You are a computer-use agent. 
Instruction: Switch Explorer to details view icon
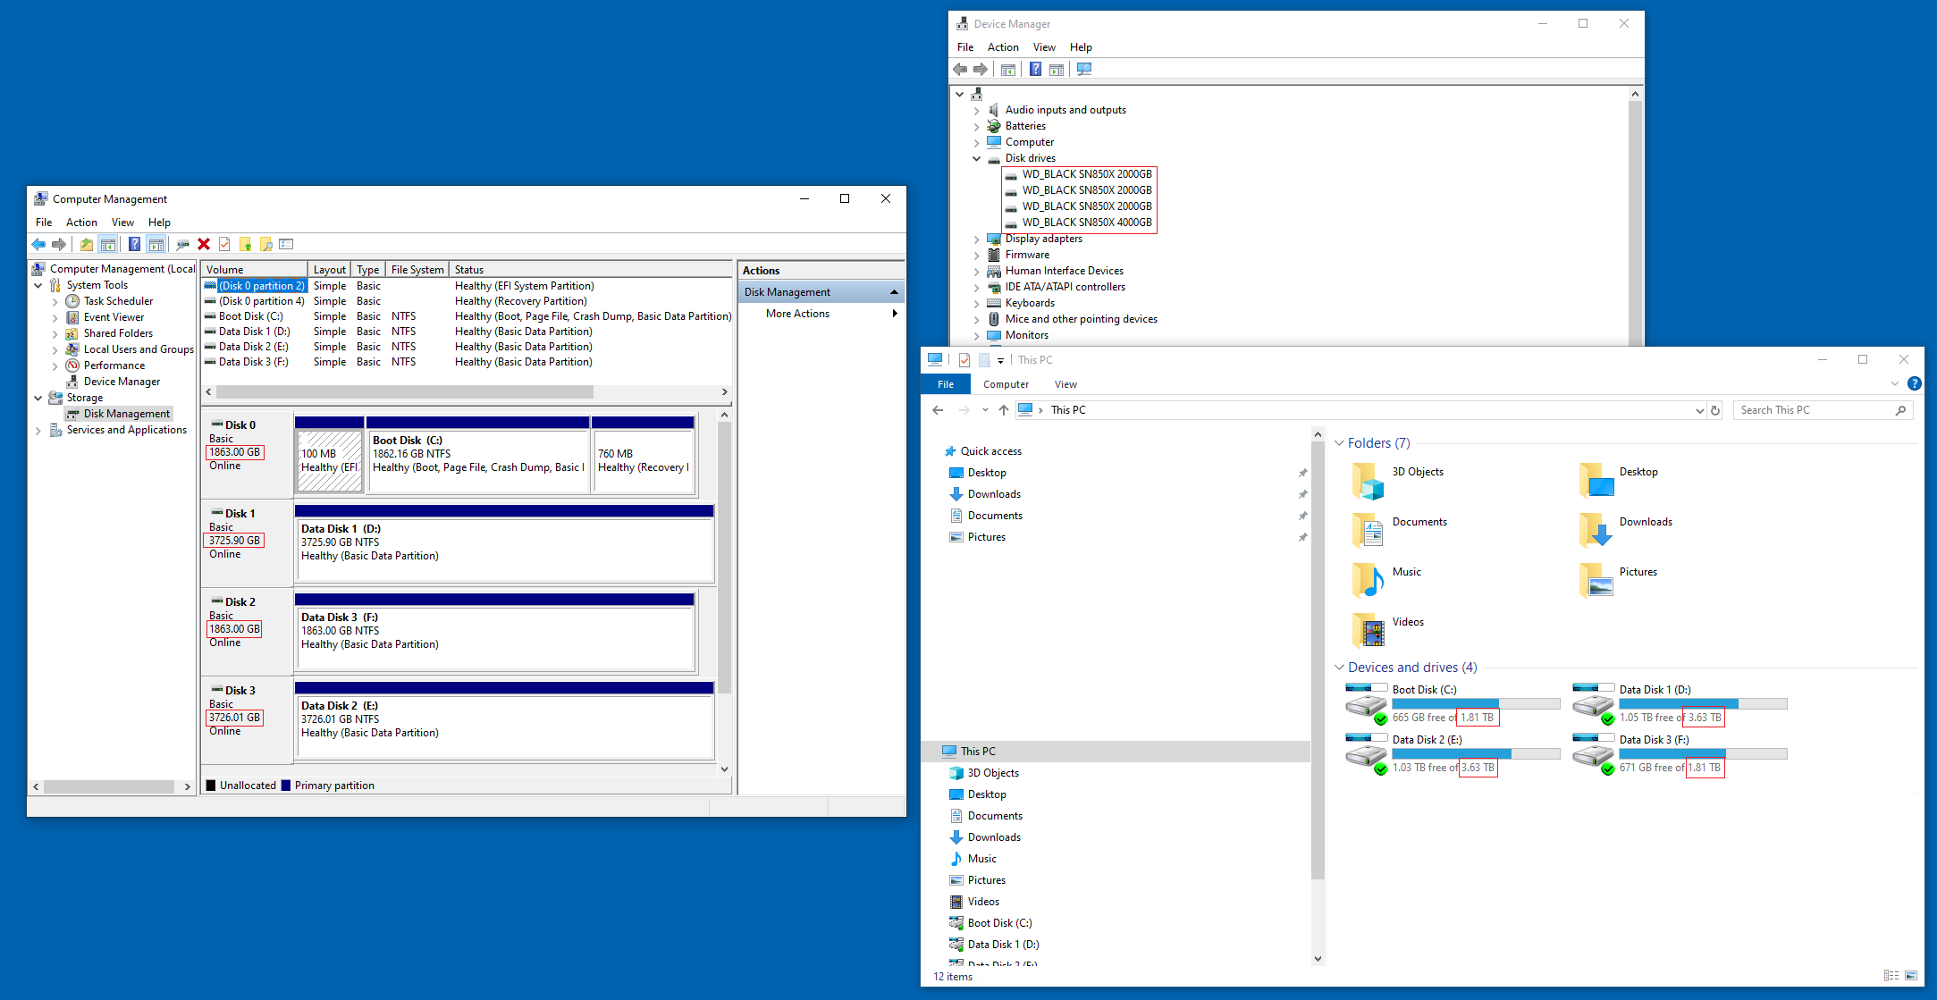point(1891,976)
